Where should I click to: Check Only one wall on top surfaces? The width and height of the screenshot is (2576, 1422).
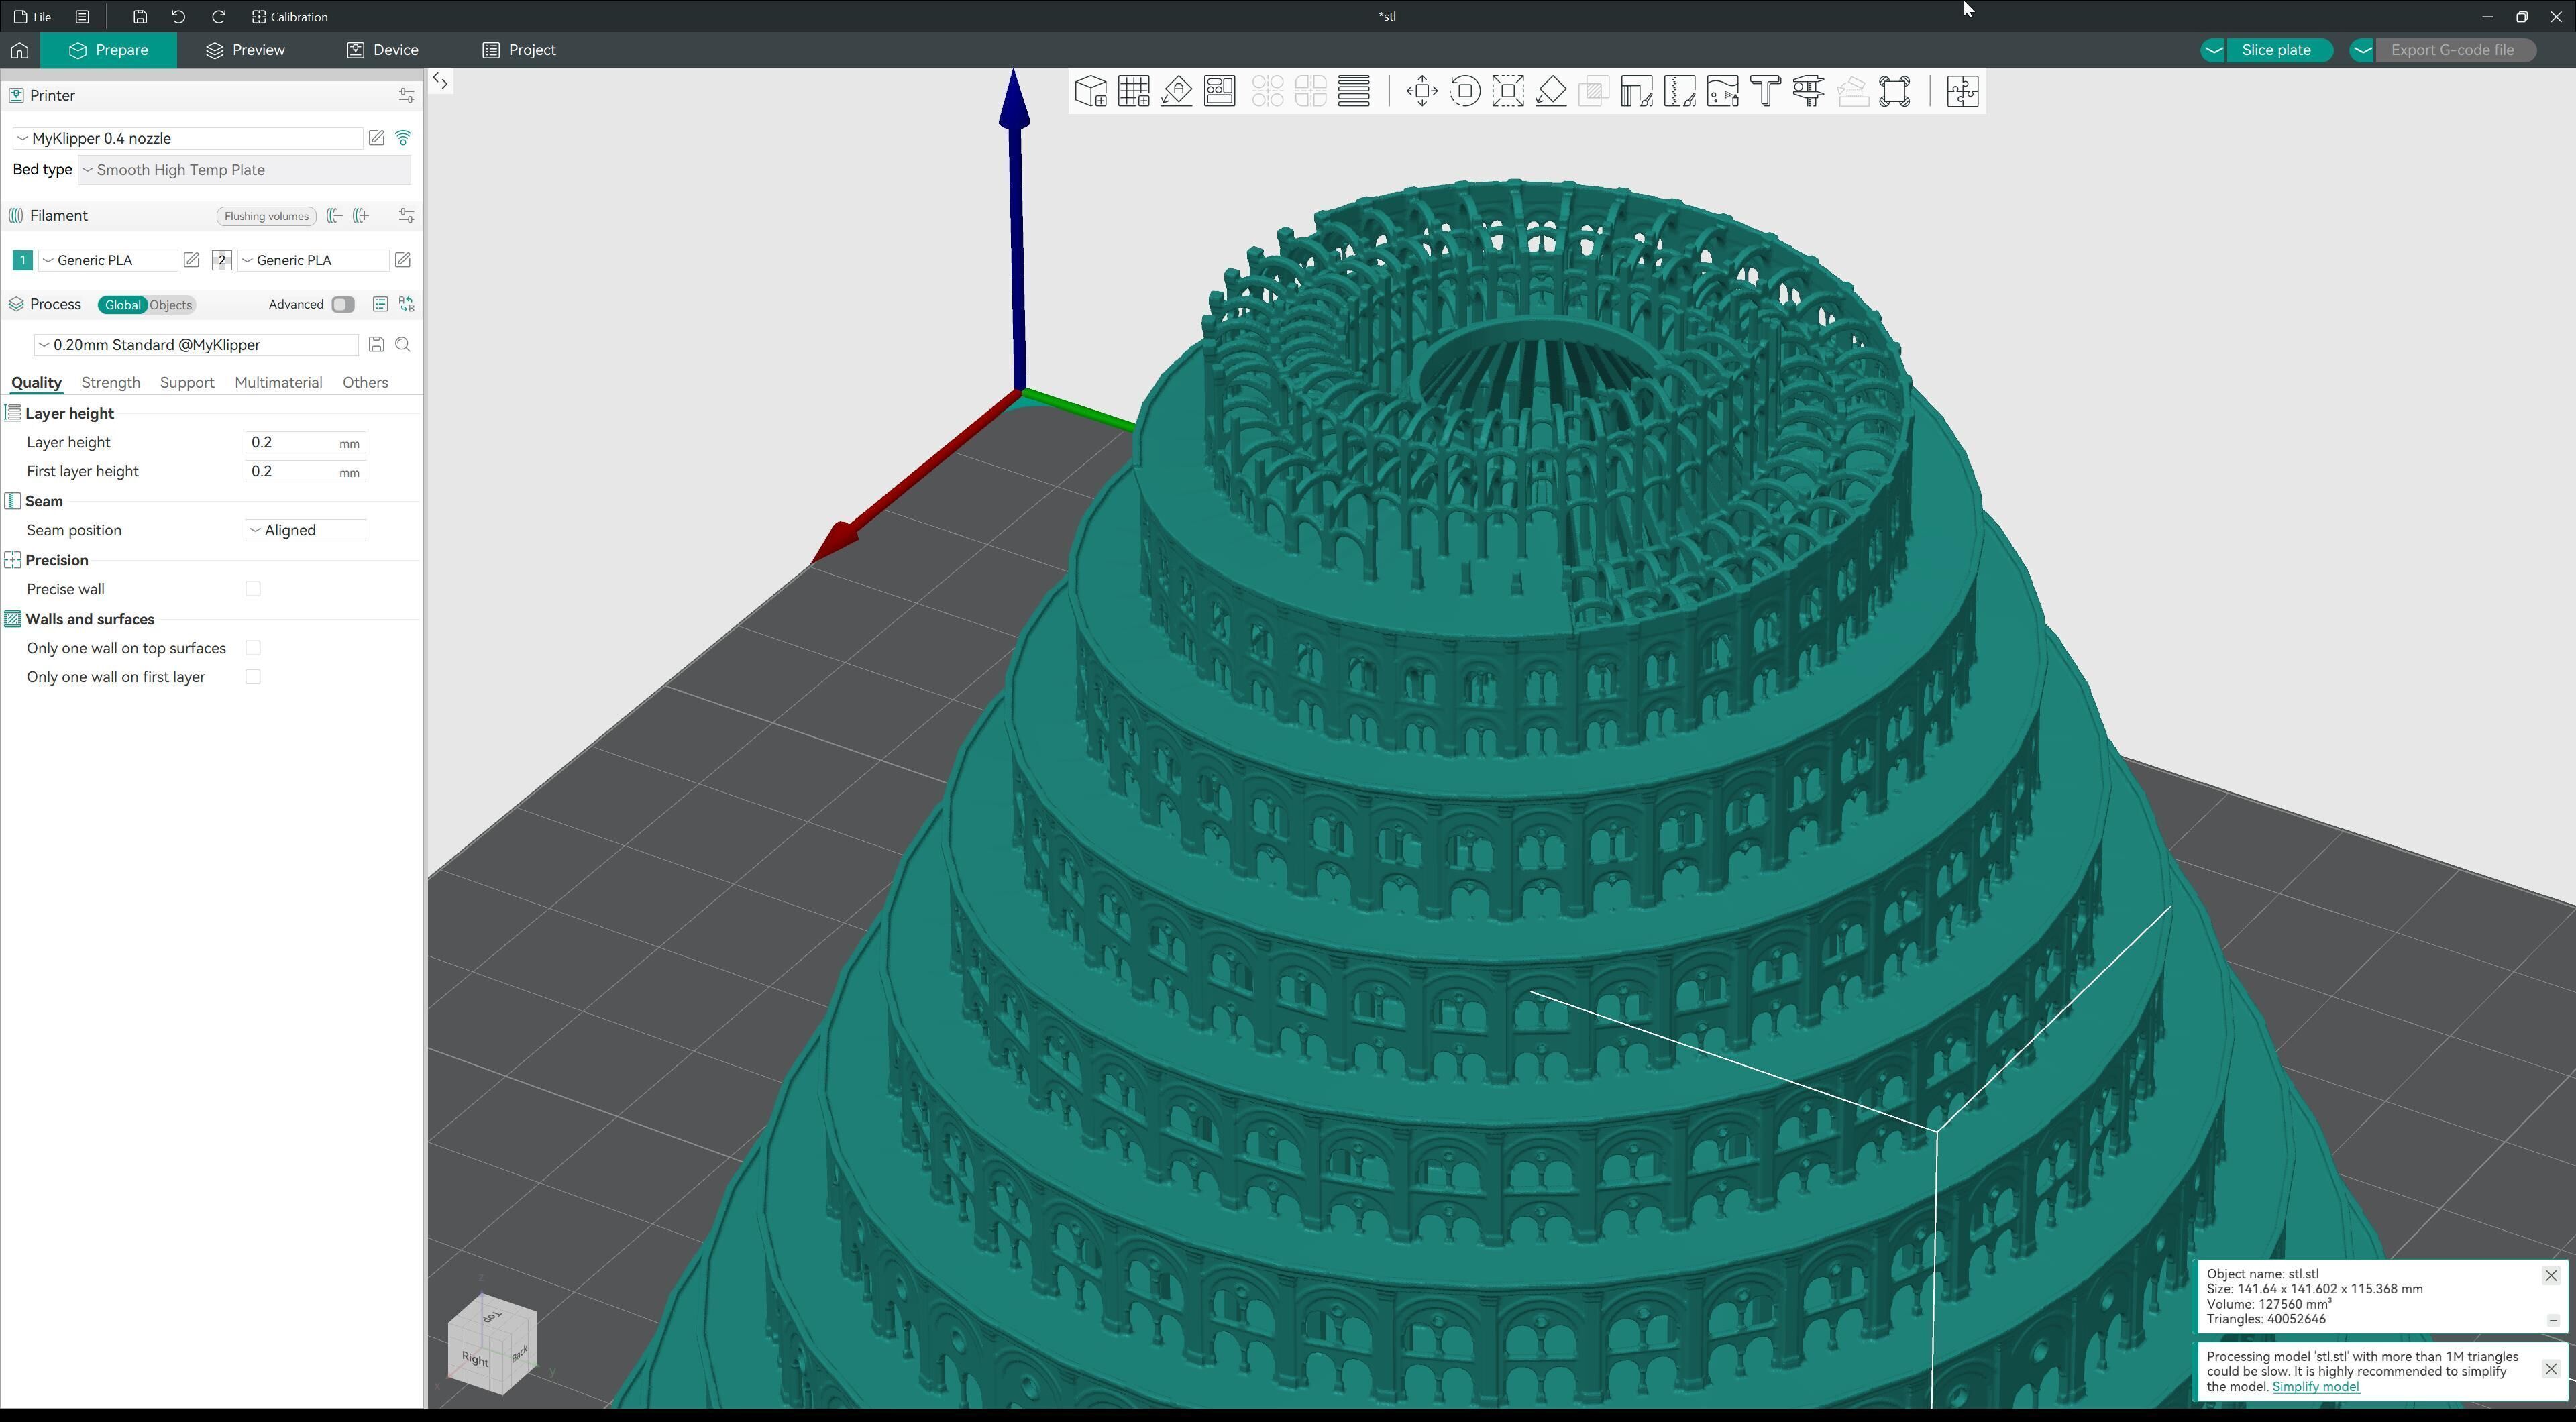click(253, 648)
